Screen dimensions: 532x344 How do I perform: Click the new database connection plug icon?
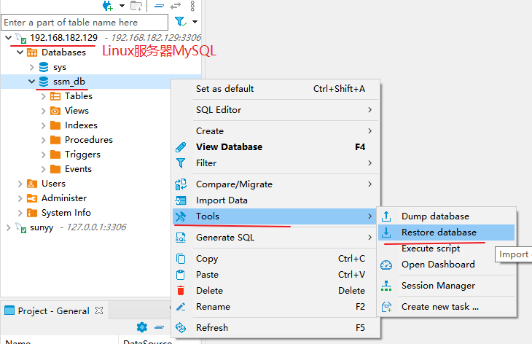(108, 6)
